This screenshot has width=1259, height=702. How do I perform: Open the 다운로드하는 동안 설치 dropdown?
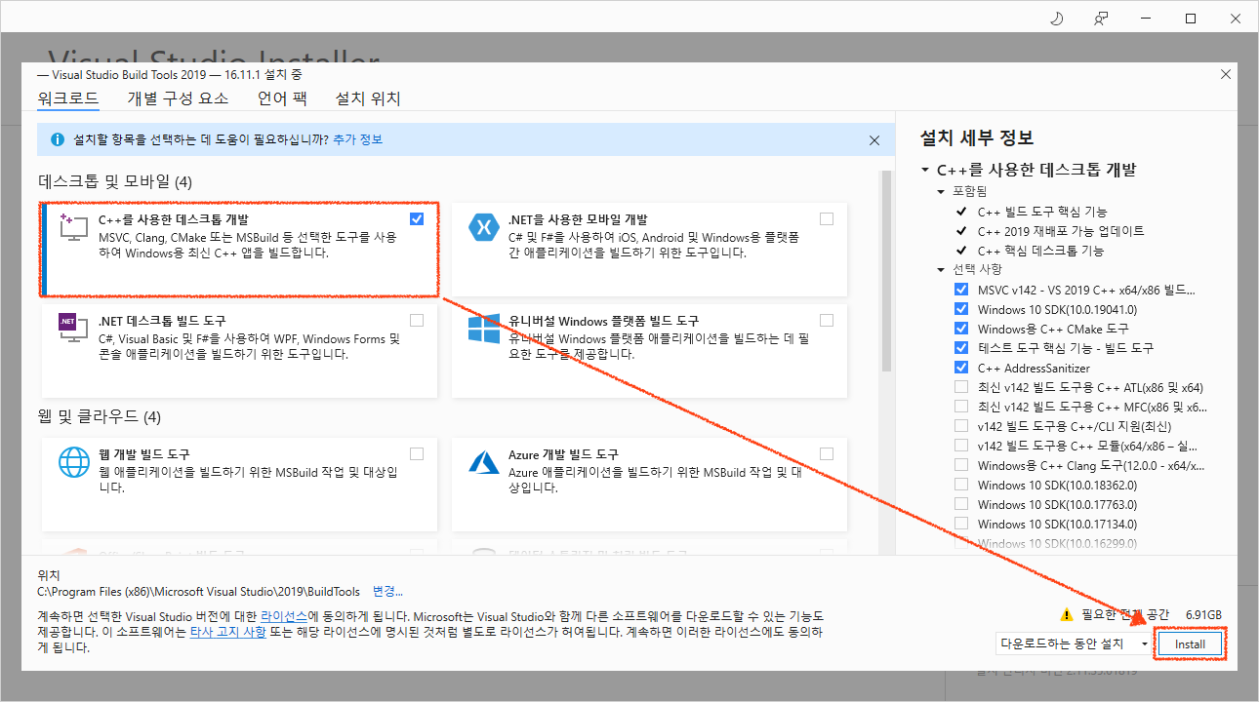coord(1074,643)
